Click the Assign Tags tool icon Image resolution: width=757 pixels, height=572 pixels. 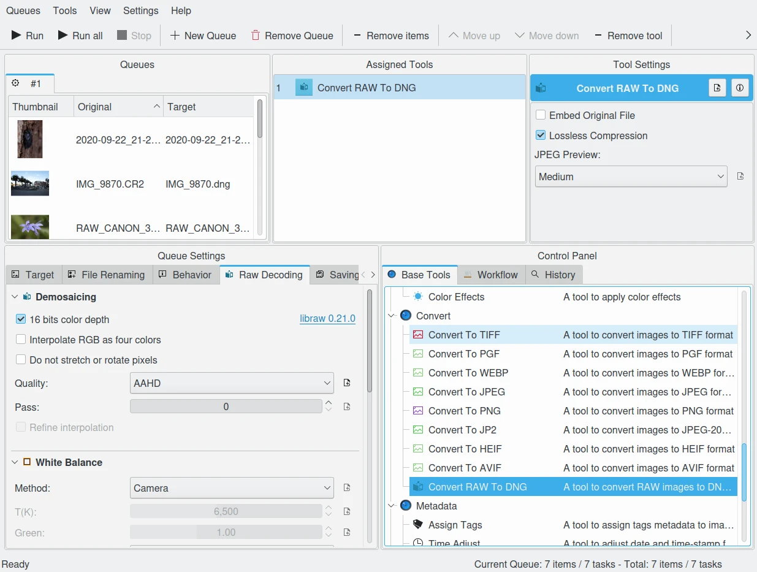418,525
